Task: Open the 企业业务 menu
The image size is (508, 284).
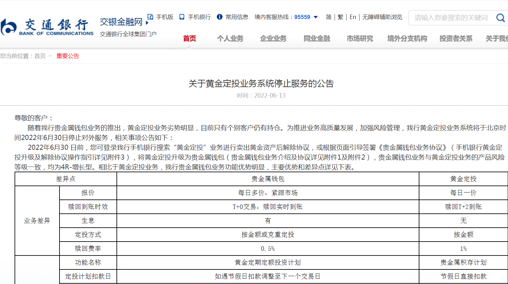Action: coord(273,39)
